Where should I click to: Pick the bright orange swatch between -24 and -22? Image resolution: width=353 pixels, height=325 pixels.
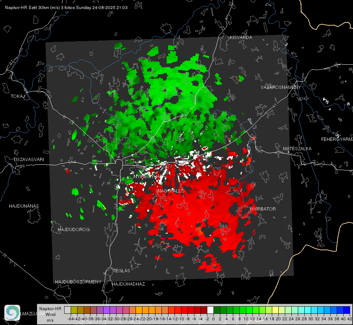click(x=139, y=310)
